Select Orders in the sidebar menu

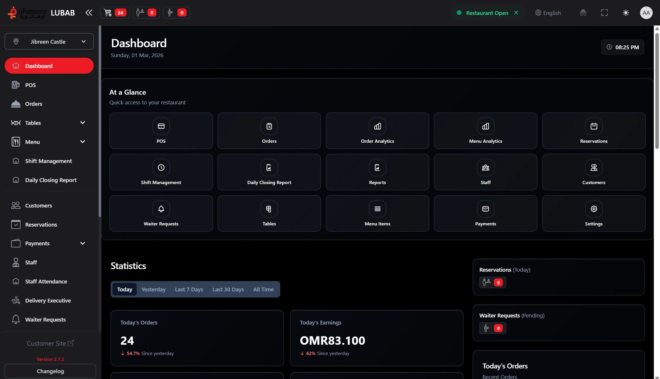click(x=33, y=104)
